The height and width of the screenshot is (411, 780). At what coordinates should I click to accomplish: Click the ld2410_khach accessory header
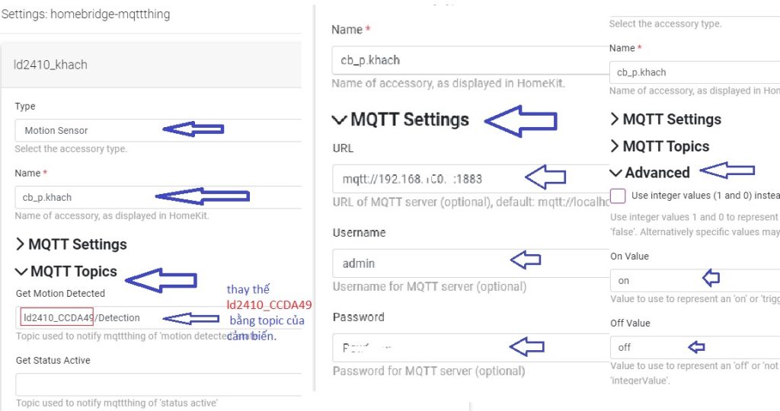tap(50, 65)
